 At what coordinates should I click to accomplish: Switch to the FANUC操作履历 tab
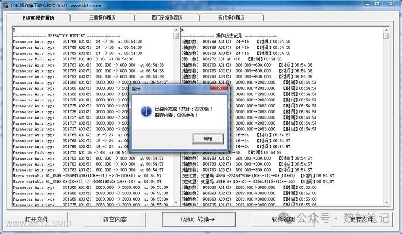(x=38, y=18)
